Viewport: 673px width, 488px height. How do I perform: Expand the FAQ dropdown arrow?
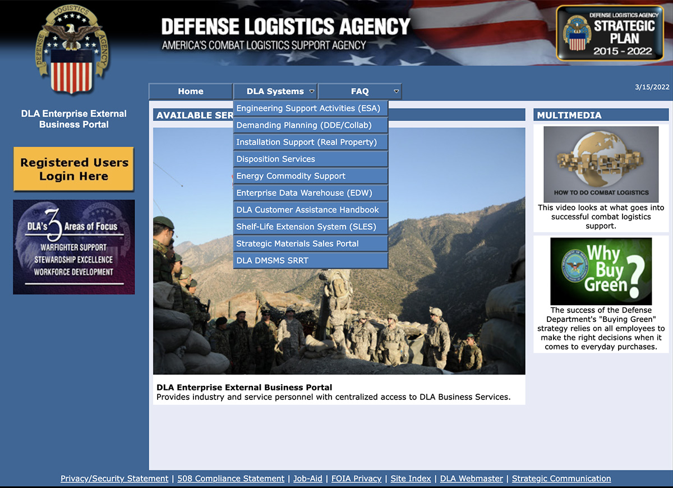click(397, 91)
